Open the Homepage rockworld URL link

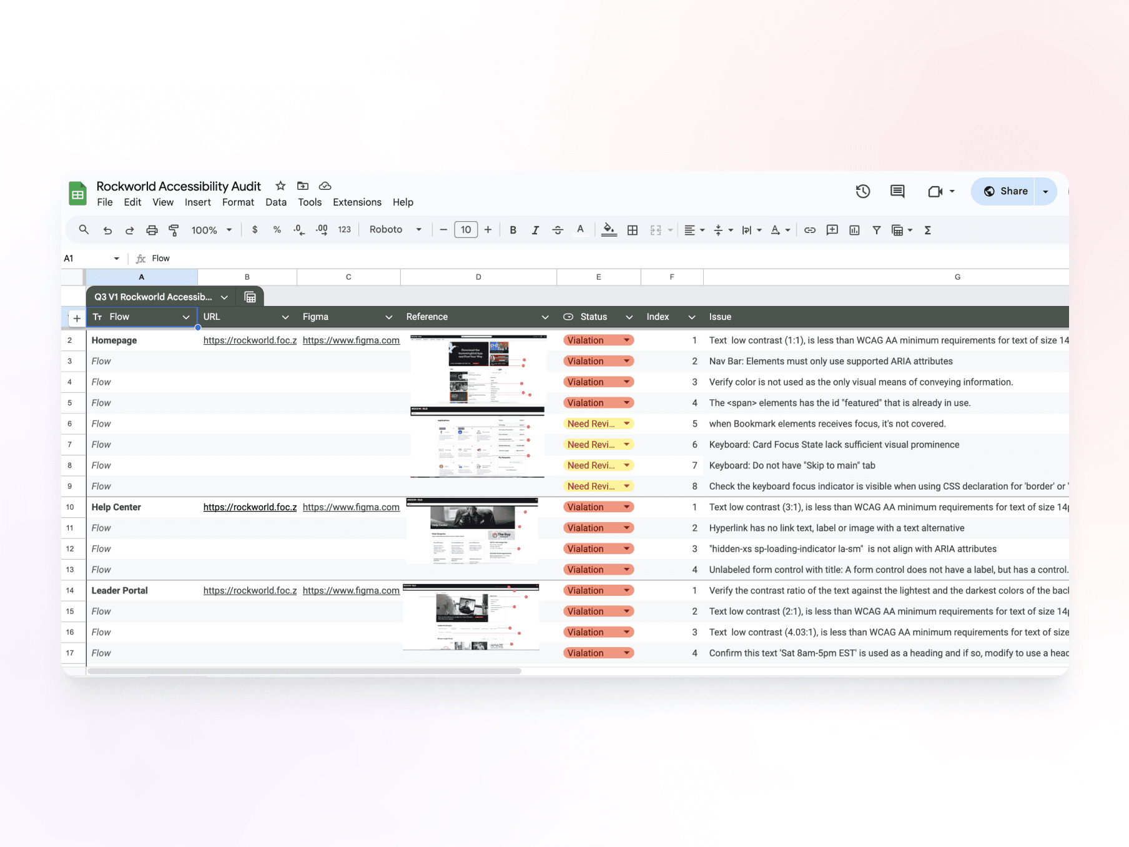click(250, 340)
